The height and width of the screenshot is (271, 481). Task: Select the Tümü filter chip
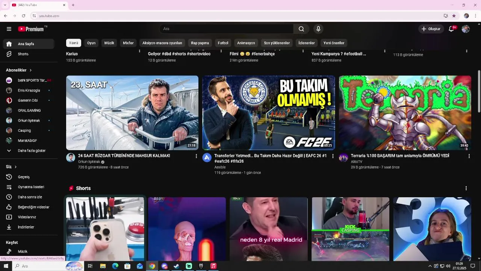[x=74, y=43]
